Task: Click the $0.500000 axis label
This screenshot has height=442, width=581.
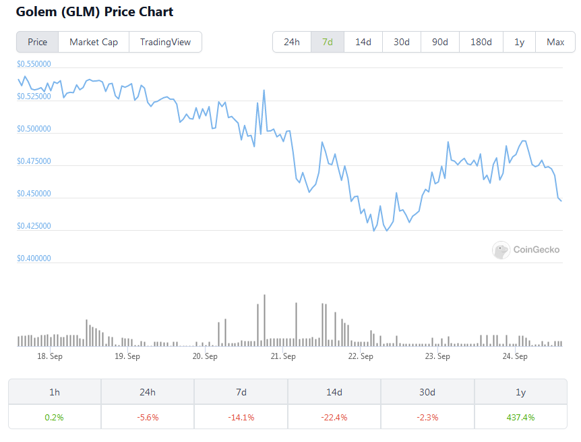Action: [x=34, y=129]
